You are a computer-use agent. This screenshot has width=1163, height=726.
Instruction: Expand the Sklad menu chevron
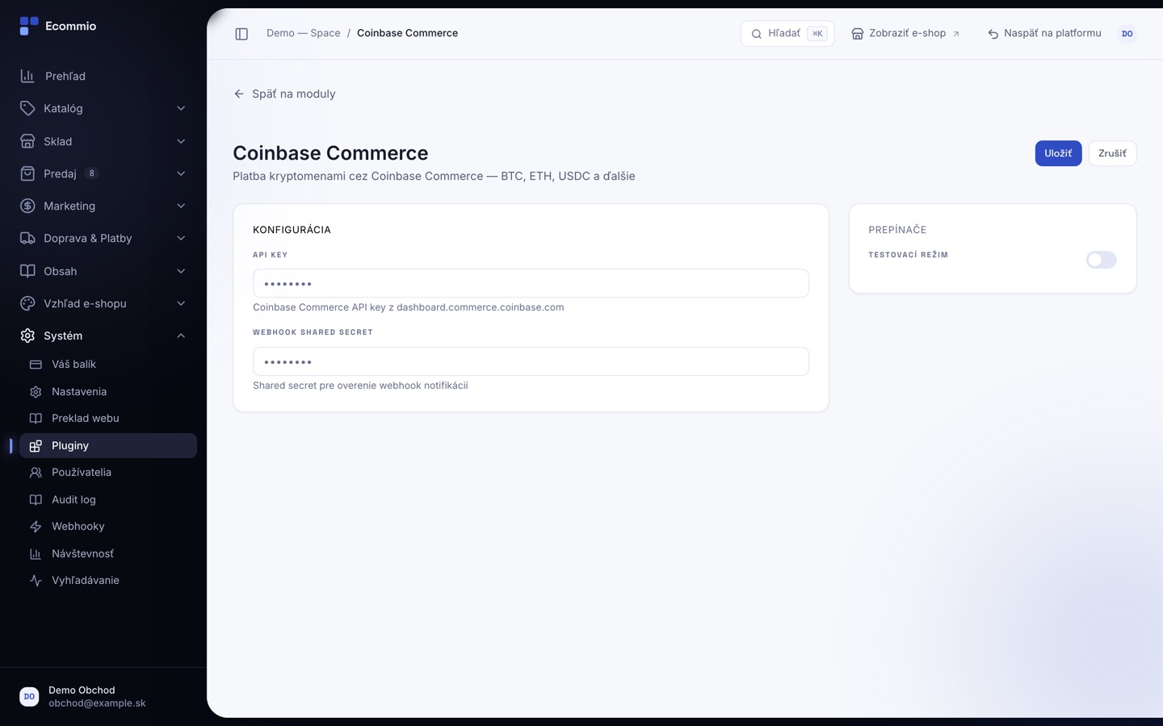tap(181, 141)
